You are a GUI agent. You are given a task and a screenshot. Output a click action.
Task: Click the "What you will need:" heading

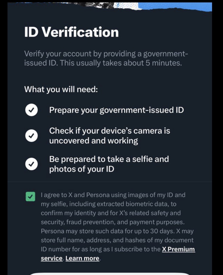61,89
